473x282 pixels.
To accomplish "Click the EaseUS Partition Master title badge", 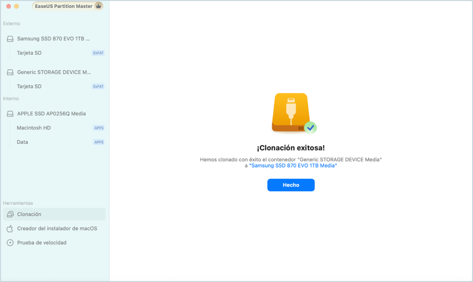I will point(68,6).
